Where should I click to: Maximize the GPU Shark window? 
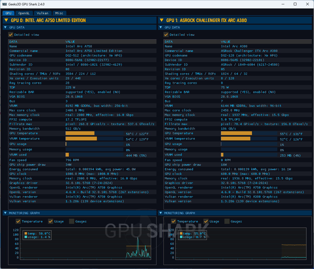click(x=295, y=4)
